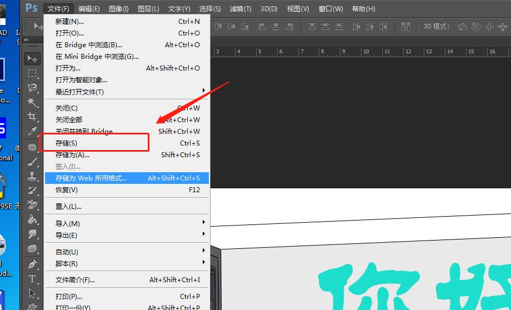Select the Lasso tool

[32, 87]
